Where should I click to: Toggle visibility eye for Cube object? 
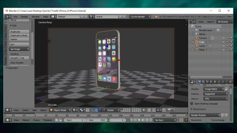(x=224, y=42)
